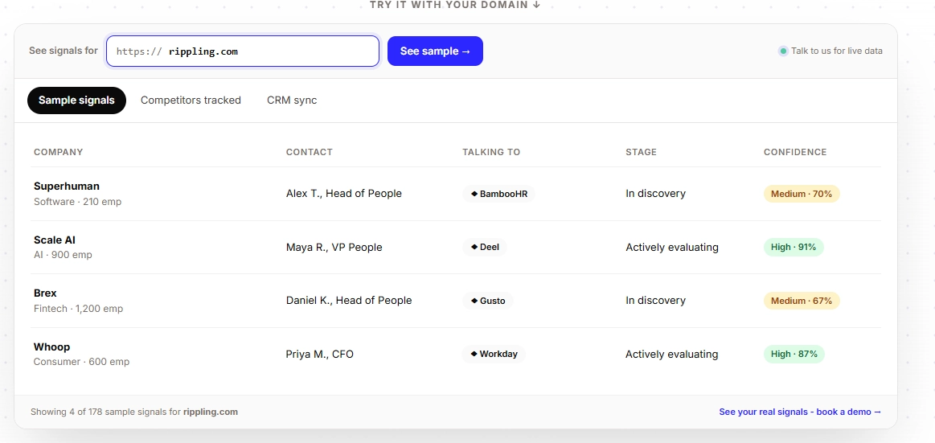This screenshot has height=443, width=935.
Task: Click the STAGE column header
Action: pos(641,152)
